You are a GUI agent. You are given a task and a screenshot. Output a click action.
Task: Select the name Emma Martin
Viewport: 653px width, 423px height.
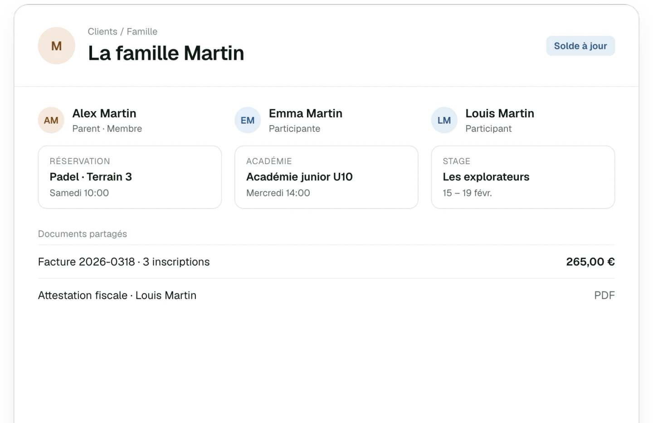coord(306,113)
